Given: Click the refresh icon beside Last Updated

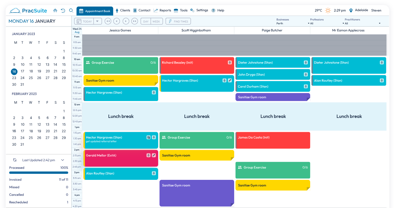Looking at the screenshot, I should 15,160.
